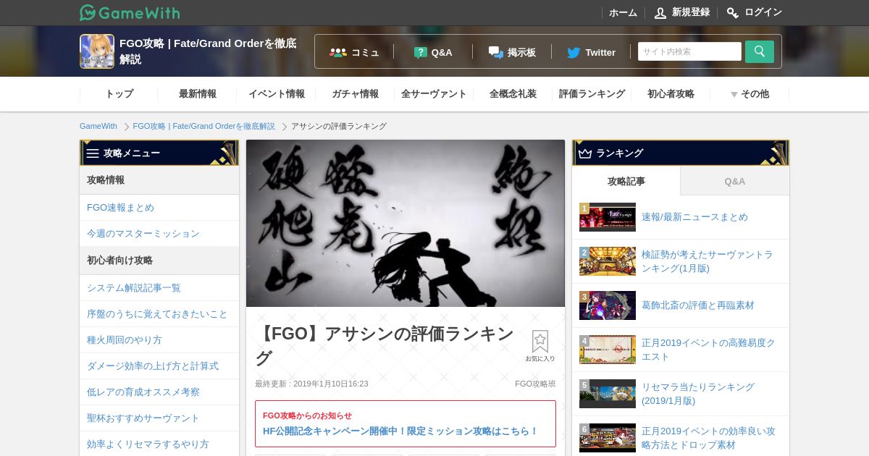Open 初心者攻略 in navigation bar
869x456 pixels.
click(671, 94)
